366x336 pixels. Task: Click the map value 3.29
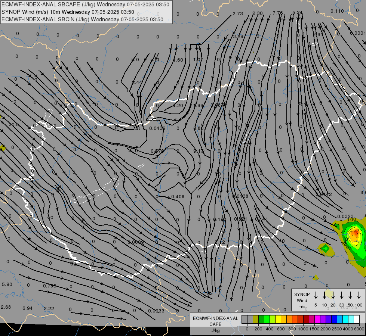coord(238,36)
